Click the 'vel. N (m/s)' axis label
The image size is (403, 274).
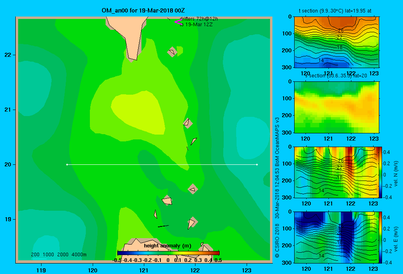point(396,174)
